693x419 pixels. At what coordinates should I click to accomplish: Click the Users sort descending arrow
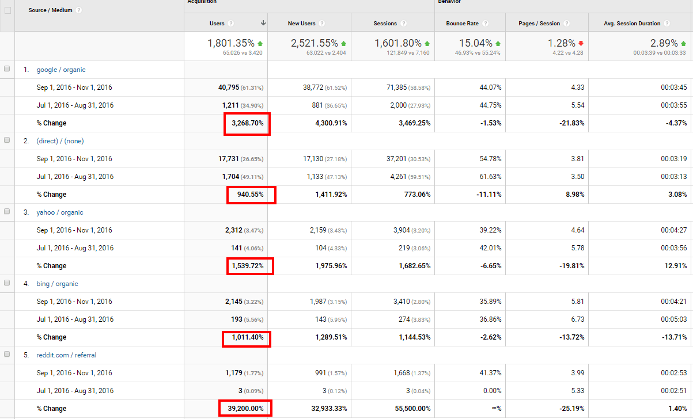[x=263, y=24]
